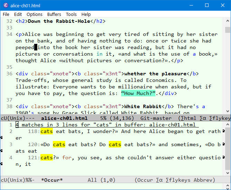Click the cU(Unix)--- coding indicator in the upper mode line

coord(18,118)
